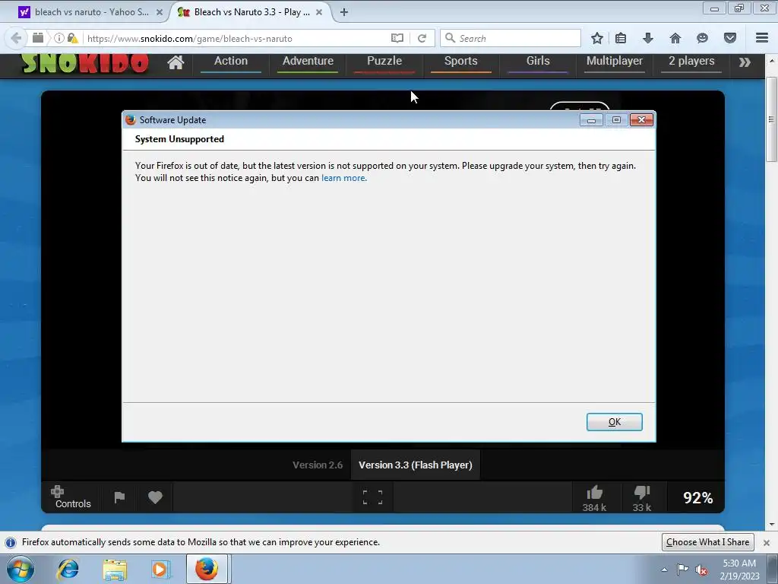The image size is (778, 584).
Task: Click OK in Software Update dialog
Action: click(614, 421)
